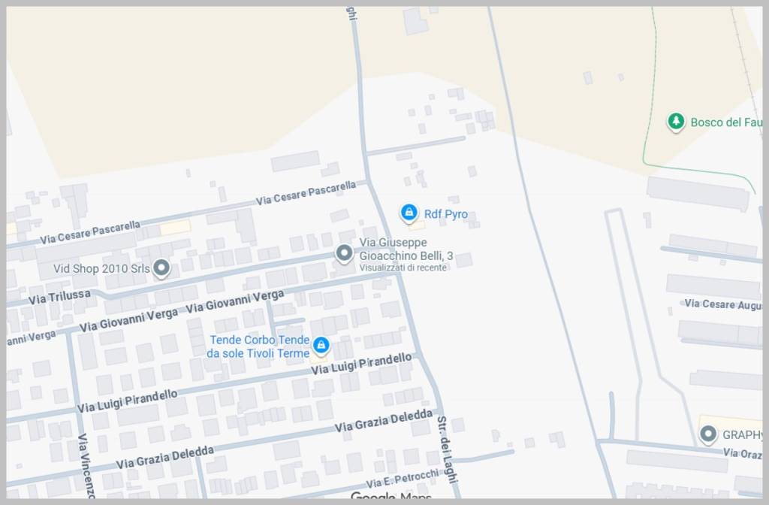Viewport: 769px width, 505px height.
Task: Click the Tende Corbo shop pin icon
Action: pyautogui.click(x=321, y=345)
